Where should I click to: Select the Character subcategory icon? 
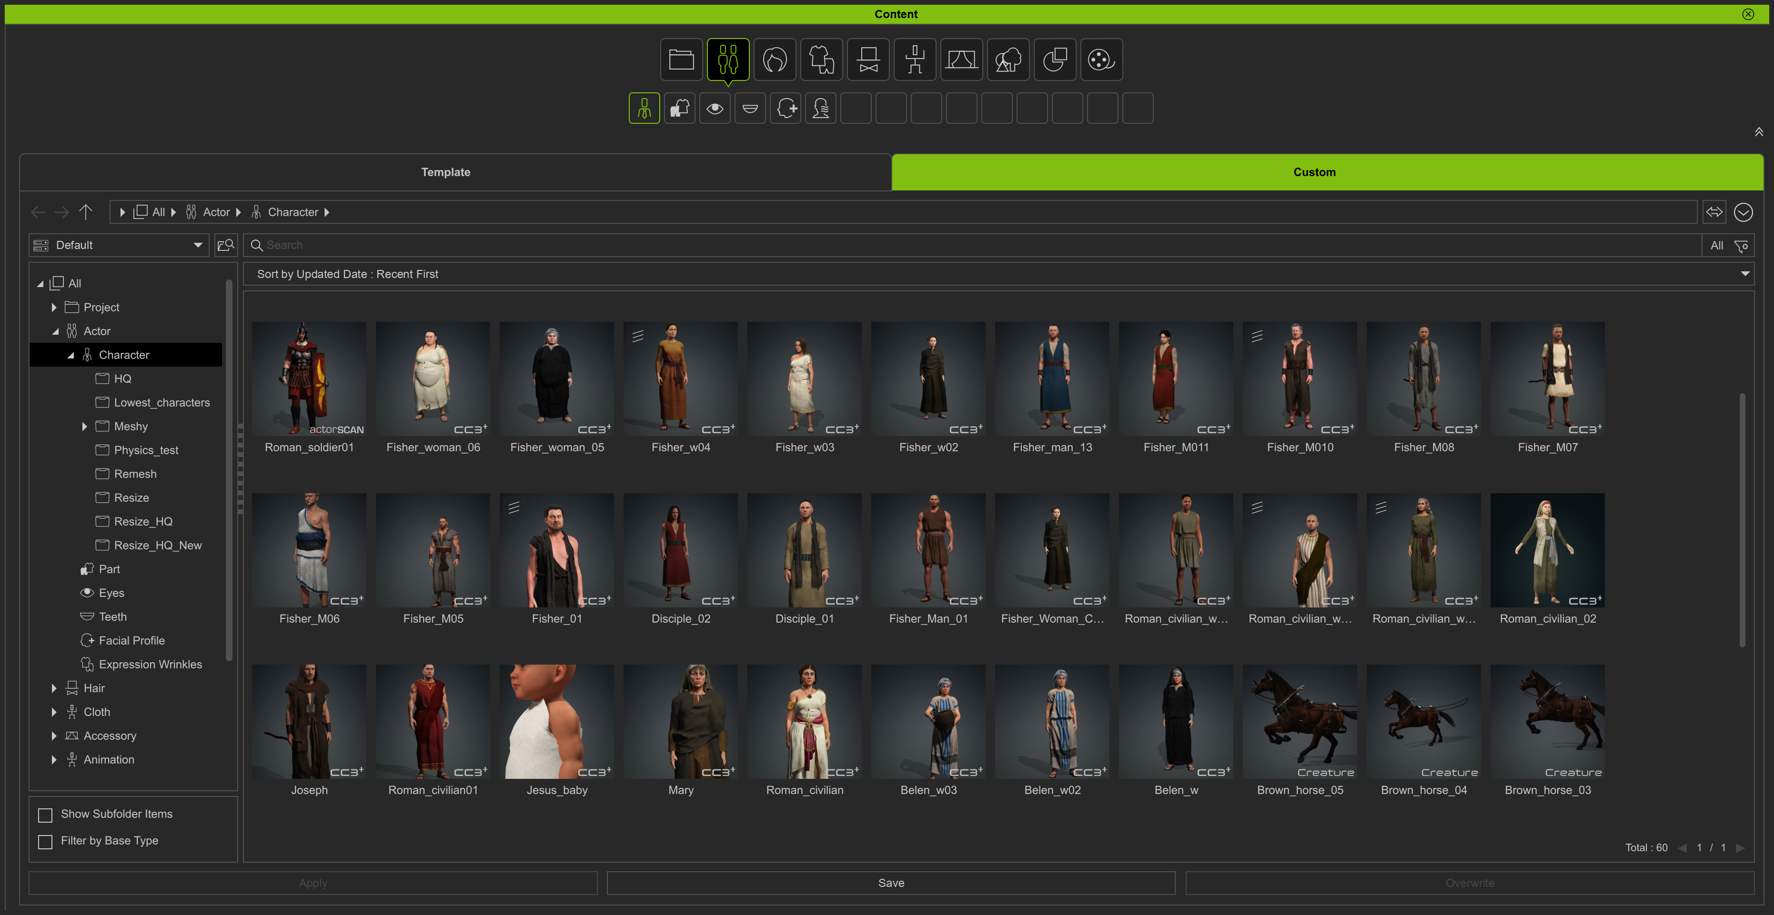pos(645,108)
